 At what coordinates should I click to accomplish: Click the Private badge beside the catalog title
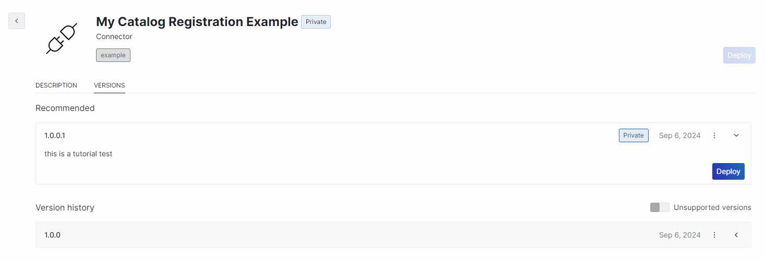click(316, 22)
